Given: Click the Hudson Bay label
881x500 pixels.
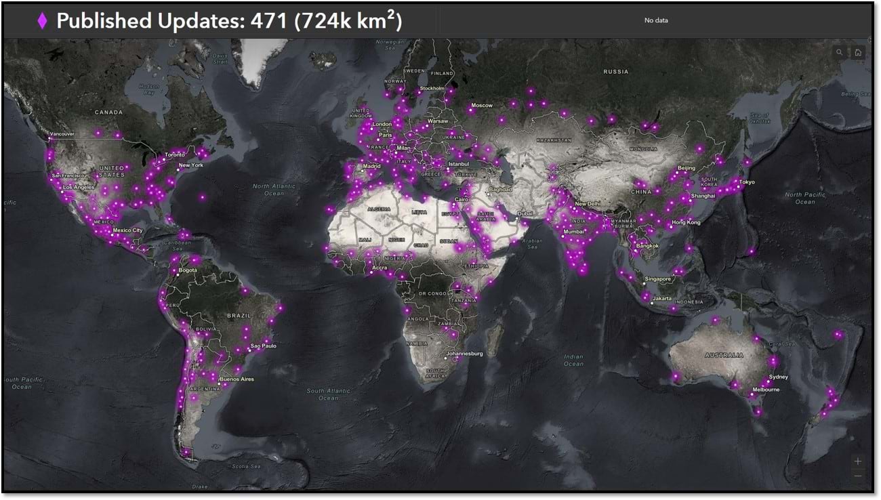Looking at the screenshot, I should (x=149, y=89).
